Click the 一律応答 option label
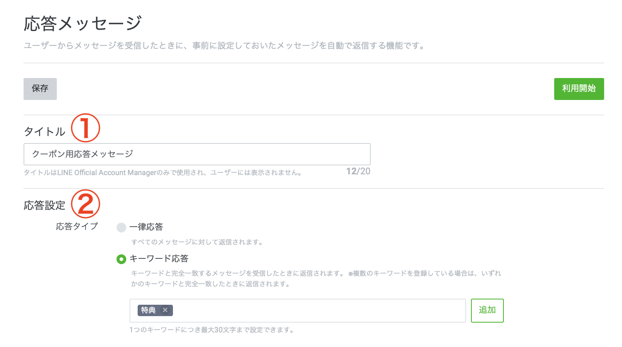This screenshot has height=347, width=622. point(146,227)
